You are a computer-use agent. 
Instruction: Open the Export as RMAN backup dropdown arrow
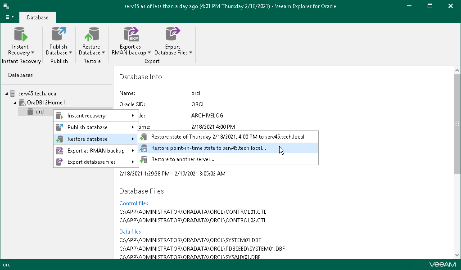[149, 53]
